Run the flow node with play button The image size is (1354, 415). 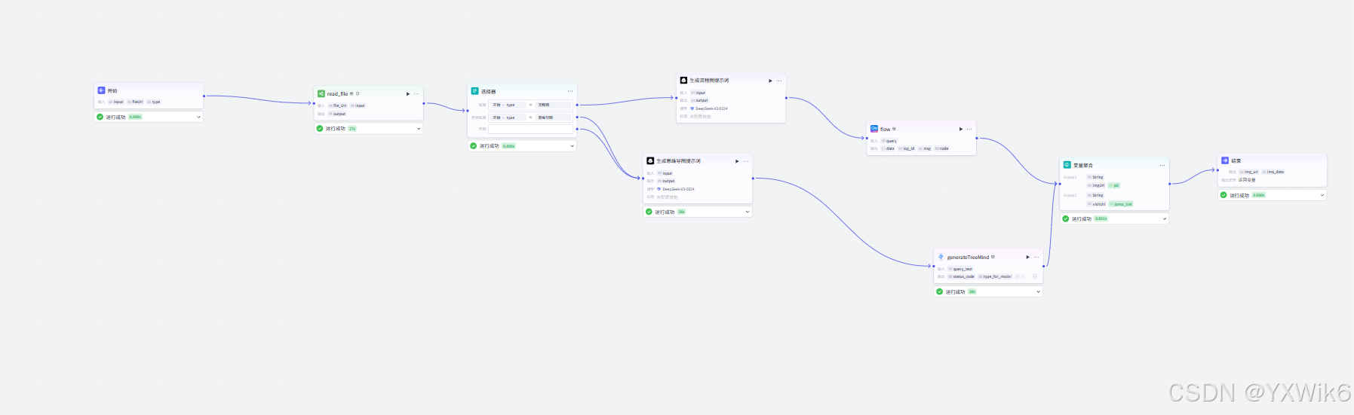960,129
